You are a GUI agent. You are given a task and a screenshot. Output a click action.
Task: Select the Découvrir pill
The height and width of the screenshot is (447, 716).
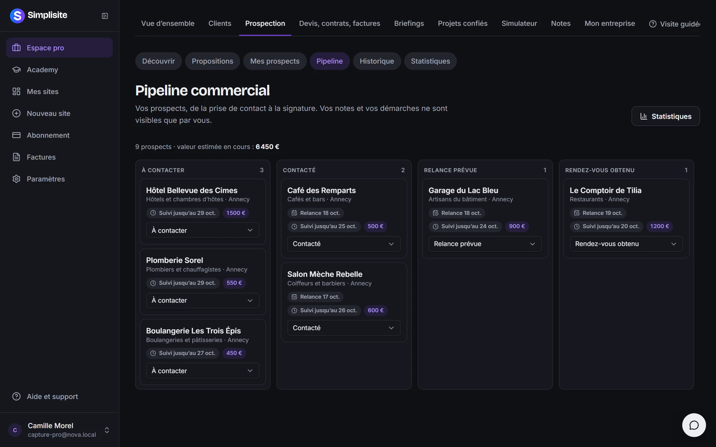tap(158, 61)
